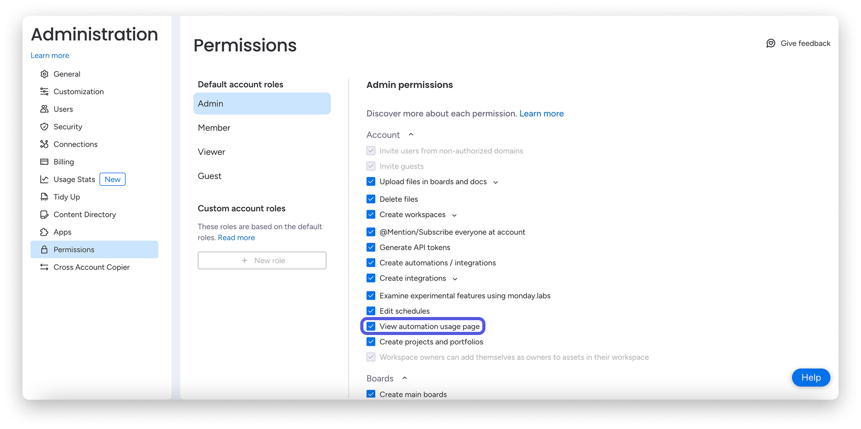Open the Users people icon
This screenshot has height=429, width=861.
pyautogui.click(x=44, y=109)
